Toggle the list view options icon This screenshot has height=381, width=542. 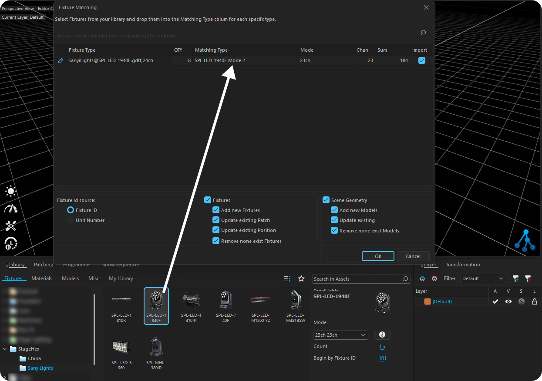click(287, 278)
